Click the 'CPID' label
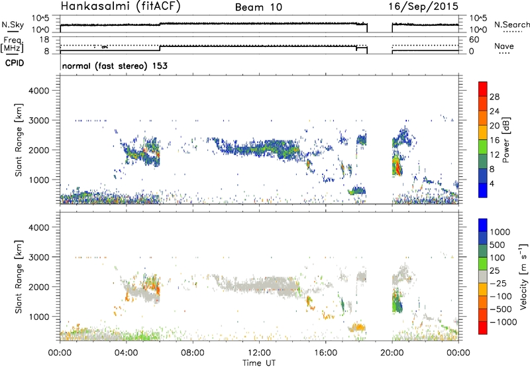The height and width of the screenshot is (367, 530). coord(15,63)
